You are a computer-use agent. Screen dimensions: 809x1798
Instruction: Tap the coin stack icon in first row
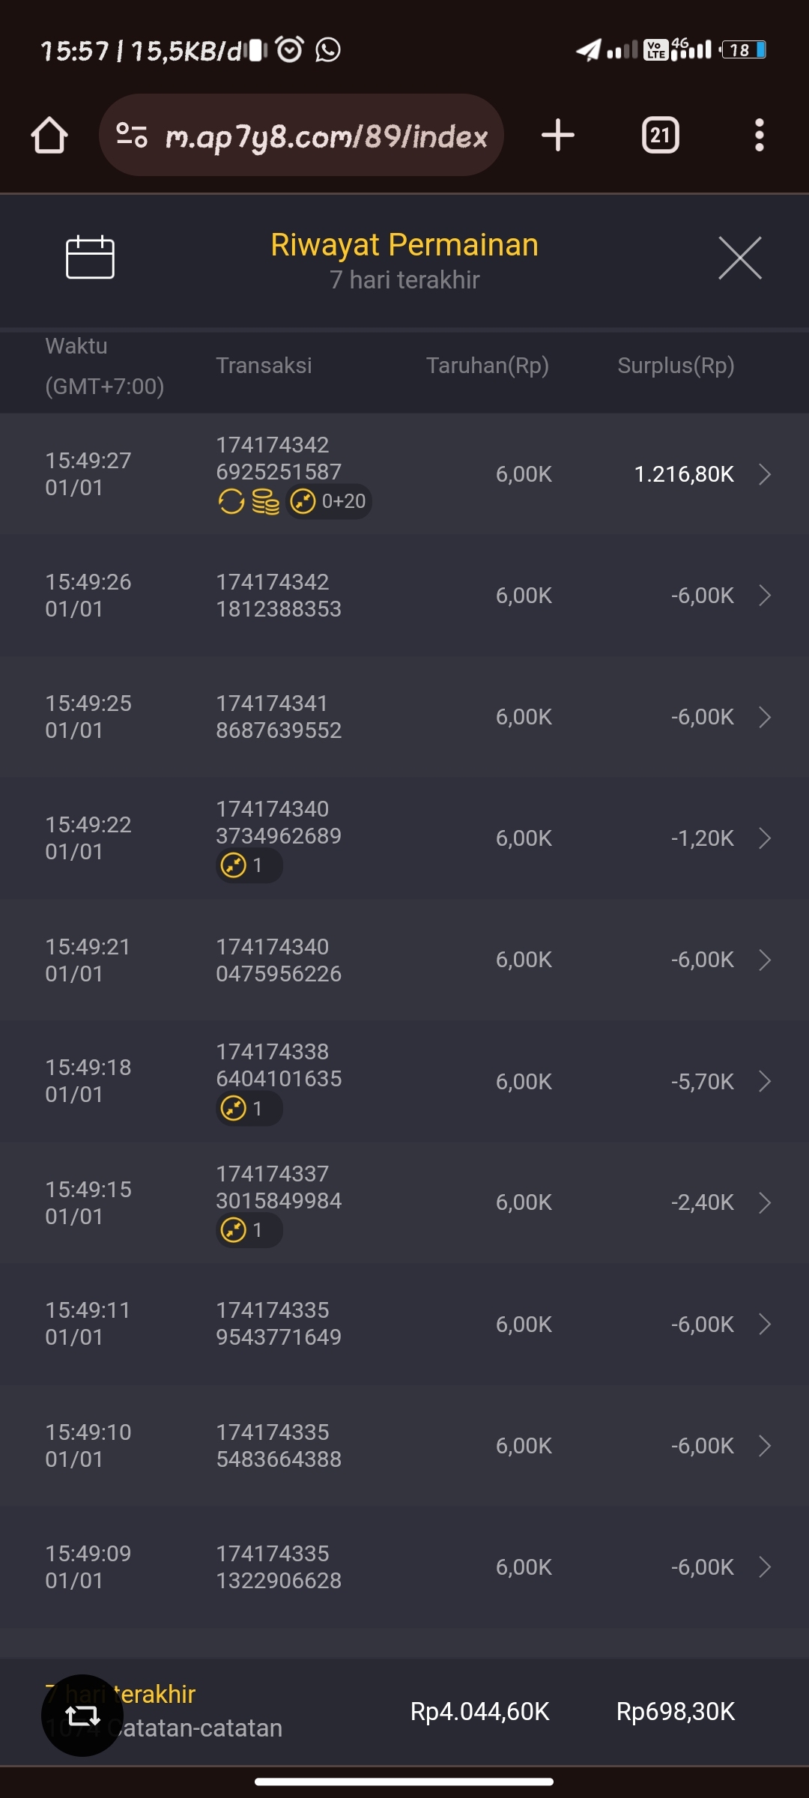click(x=265, y=502)
